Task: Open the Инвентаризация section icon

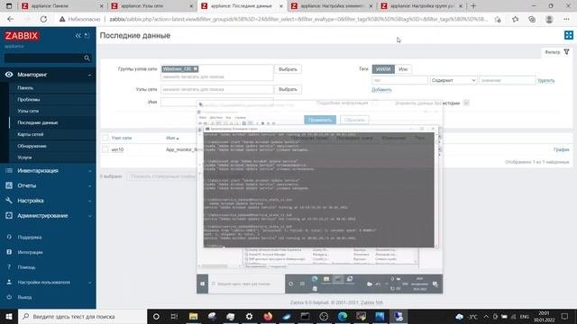Action: 9,170
